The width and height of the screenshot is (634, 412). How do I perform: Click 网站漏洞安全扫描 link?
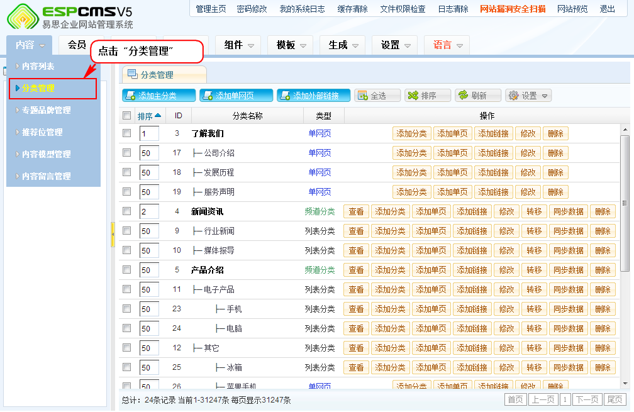point(513,9)
